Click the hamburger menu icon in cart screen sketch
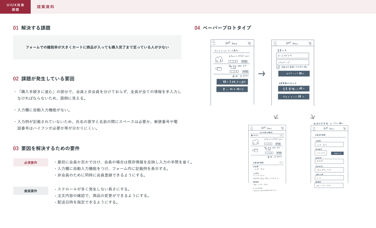This screenshot has height=228, width=376. point(213,43)
